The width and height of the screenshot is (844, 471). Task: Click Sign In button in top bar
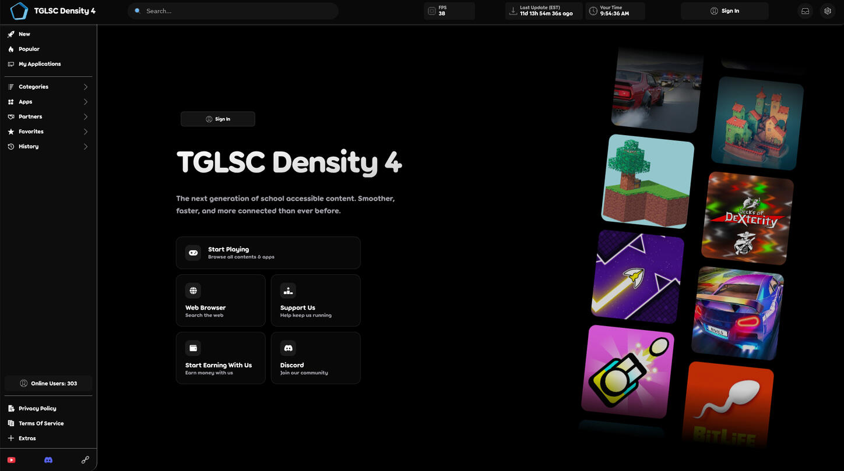(x=725, y=11)
